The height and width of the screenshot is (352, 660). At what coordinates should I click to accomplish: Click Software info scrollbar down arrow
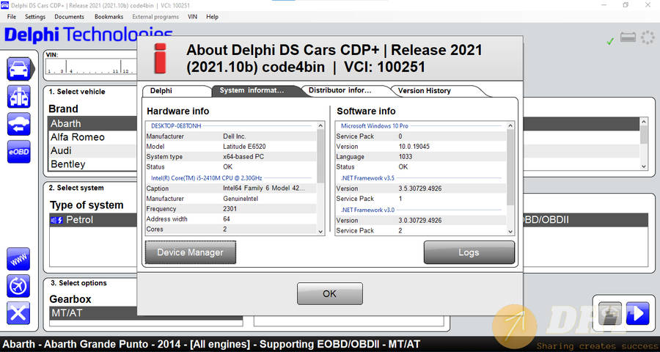click(510, 231)
